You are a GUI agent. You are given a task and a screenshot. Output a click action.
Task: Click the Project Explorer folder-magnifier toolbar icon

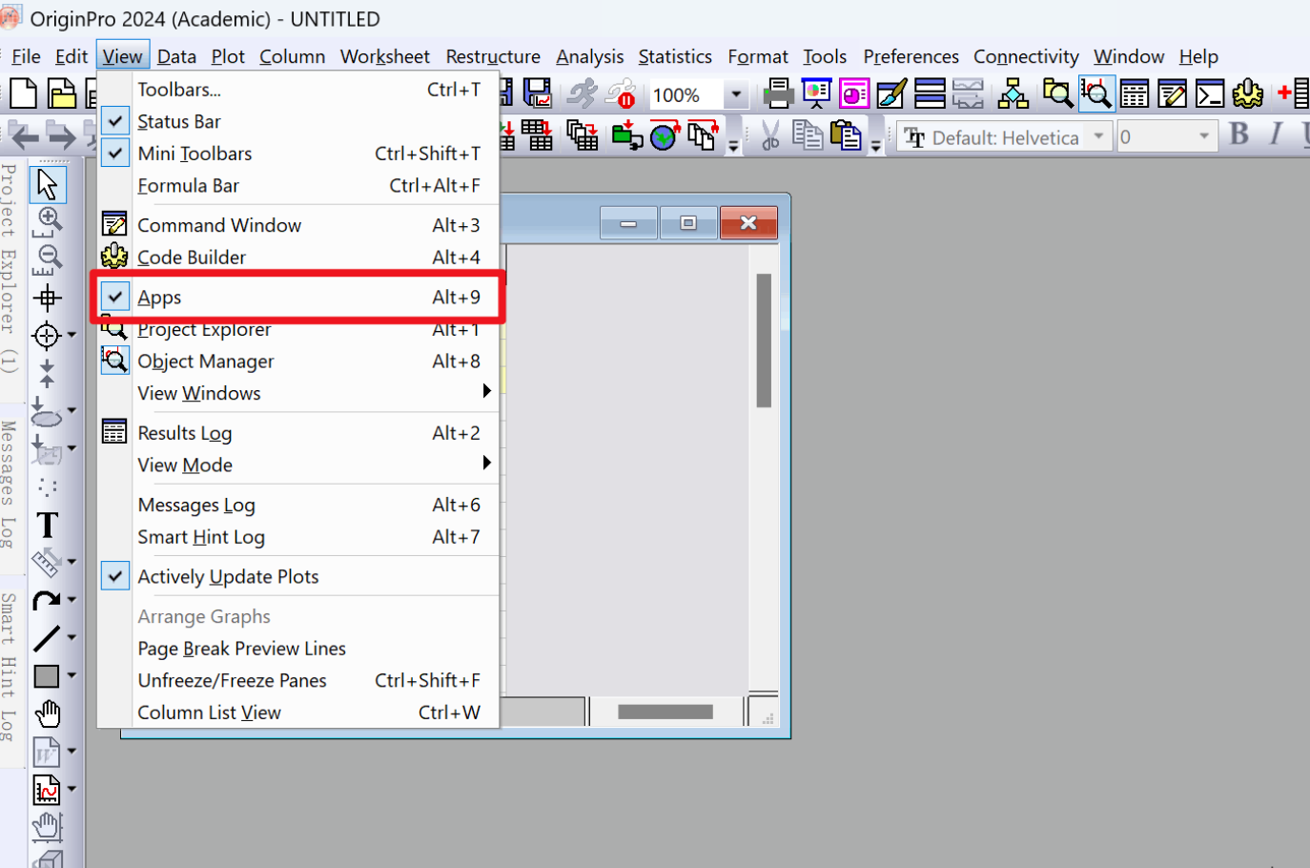(1057, 93)
